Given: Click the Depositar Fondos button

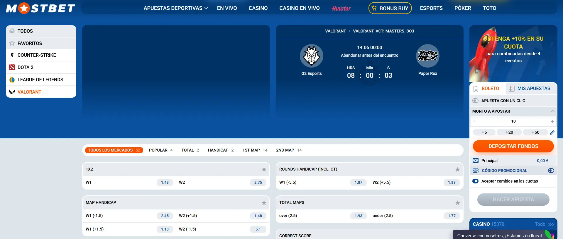Looking at the screenshot, I should click(513, 146).
